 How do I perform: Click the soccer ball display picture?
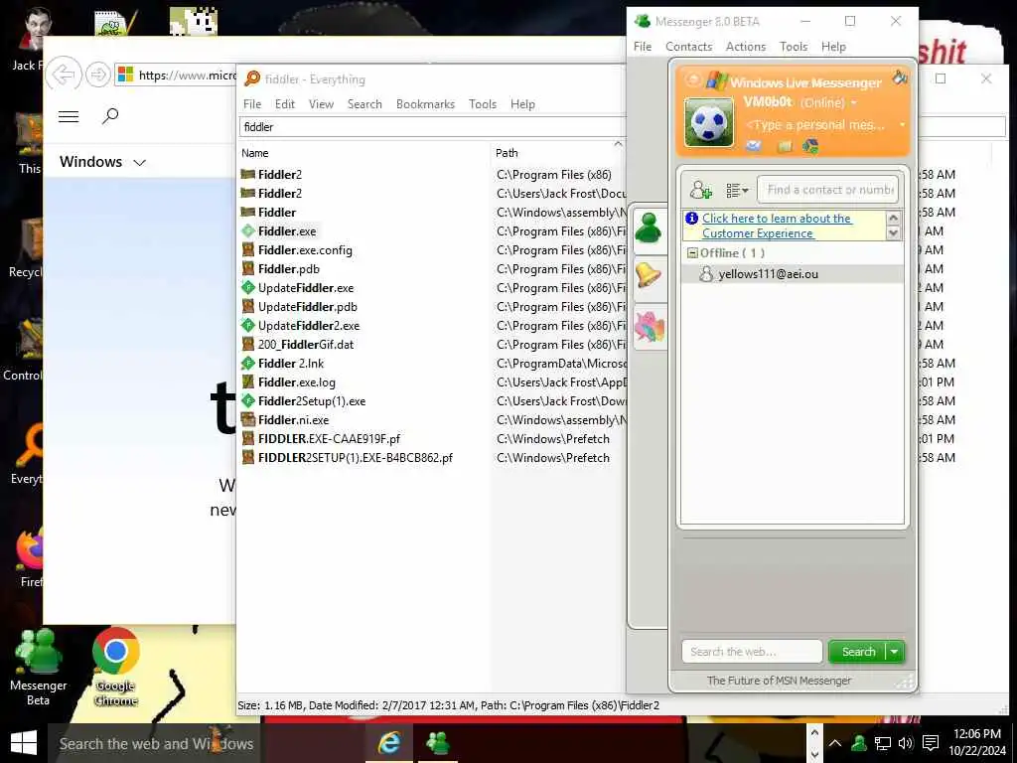click(x=709, y=122)
